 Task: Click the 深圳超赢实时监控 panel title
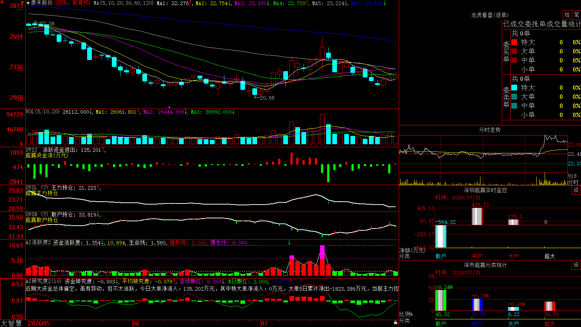pos(485,190)
